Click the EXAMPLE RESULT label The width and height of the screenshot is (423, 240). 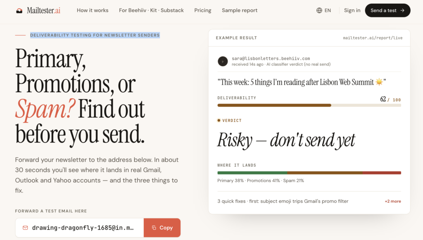236,38
